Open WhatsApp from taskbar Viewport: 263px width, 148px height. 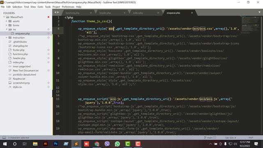[x=117, y=144]
